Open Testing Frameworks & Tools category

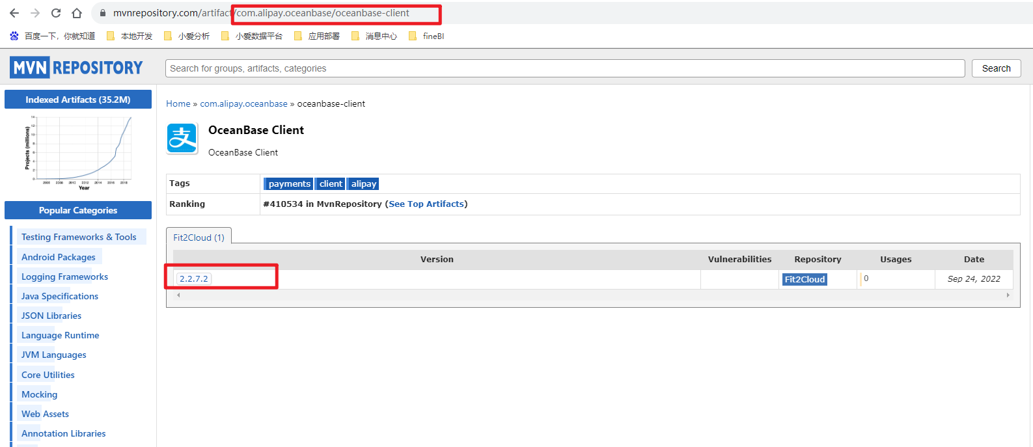click(79, 237)
